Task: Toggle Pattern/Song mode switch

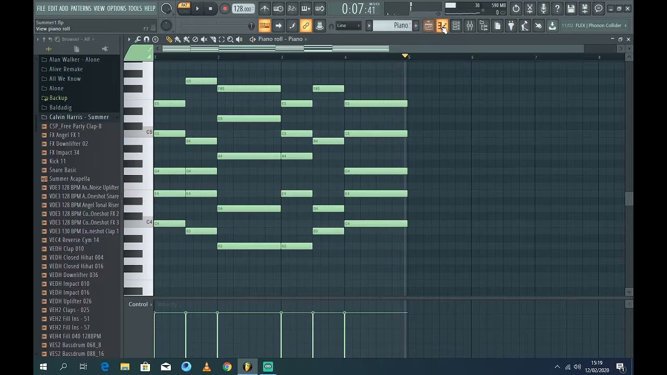Action: [x=184, y=8]
